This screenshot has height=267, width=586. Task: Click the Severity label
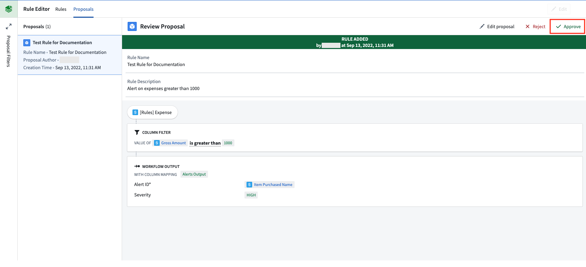(143, 195)
